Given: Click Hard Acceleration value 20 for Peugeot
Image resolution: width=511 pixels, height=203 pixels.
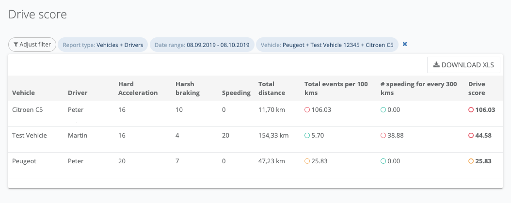Looking at the screenshot, I should pyautogui.click(x=122, y=161).
